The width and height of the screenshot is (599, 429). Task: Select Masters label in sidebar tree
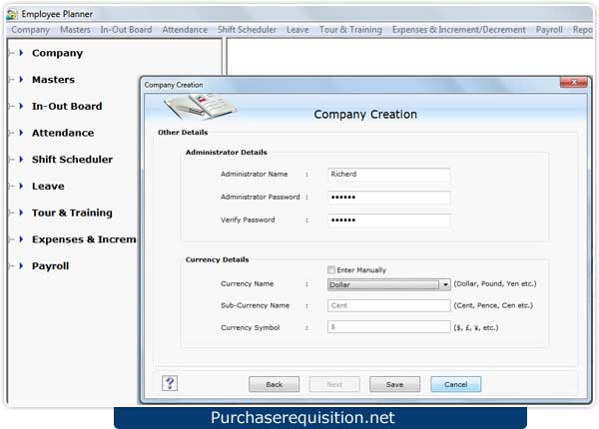point(54,80)
